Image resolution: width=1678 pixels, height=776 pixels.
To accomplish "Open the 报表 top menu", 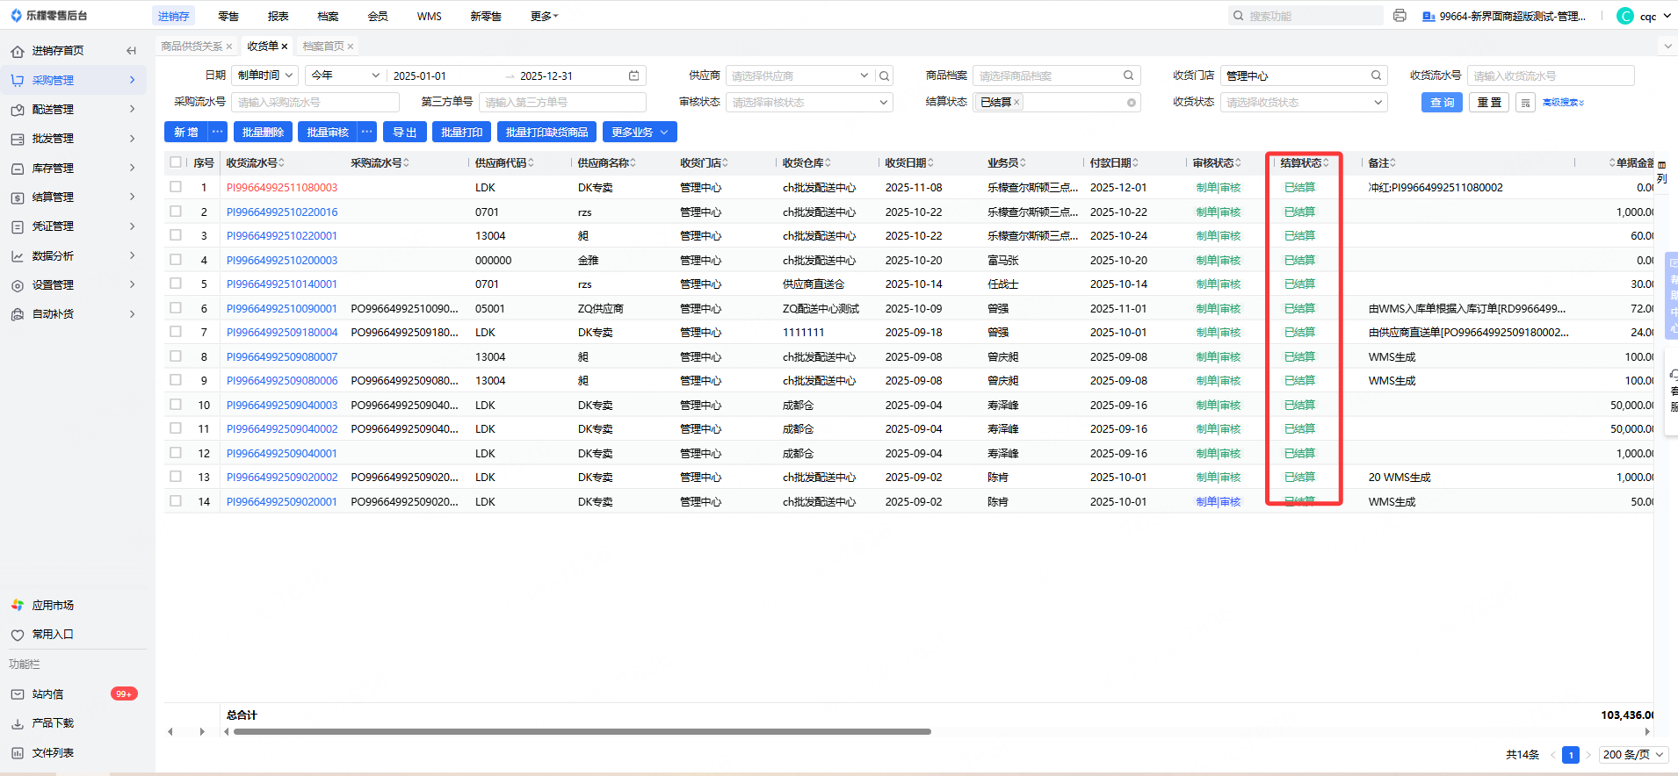I will click(278, 16).
